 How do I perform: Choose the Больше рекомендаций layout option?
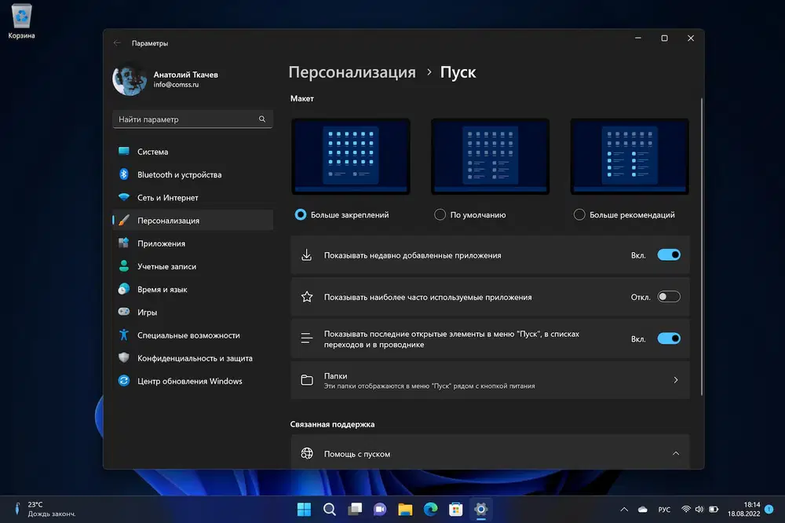(x=579, y=214)
